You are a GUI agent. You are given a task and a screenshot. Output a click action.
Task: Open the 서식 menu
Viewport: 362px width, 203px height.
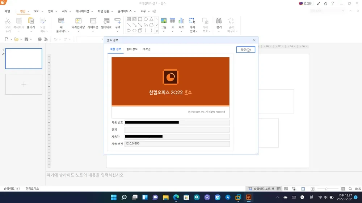click(64, 11)
